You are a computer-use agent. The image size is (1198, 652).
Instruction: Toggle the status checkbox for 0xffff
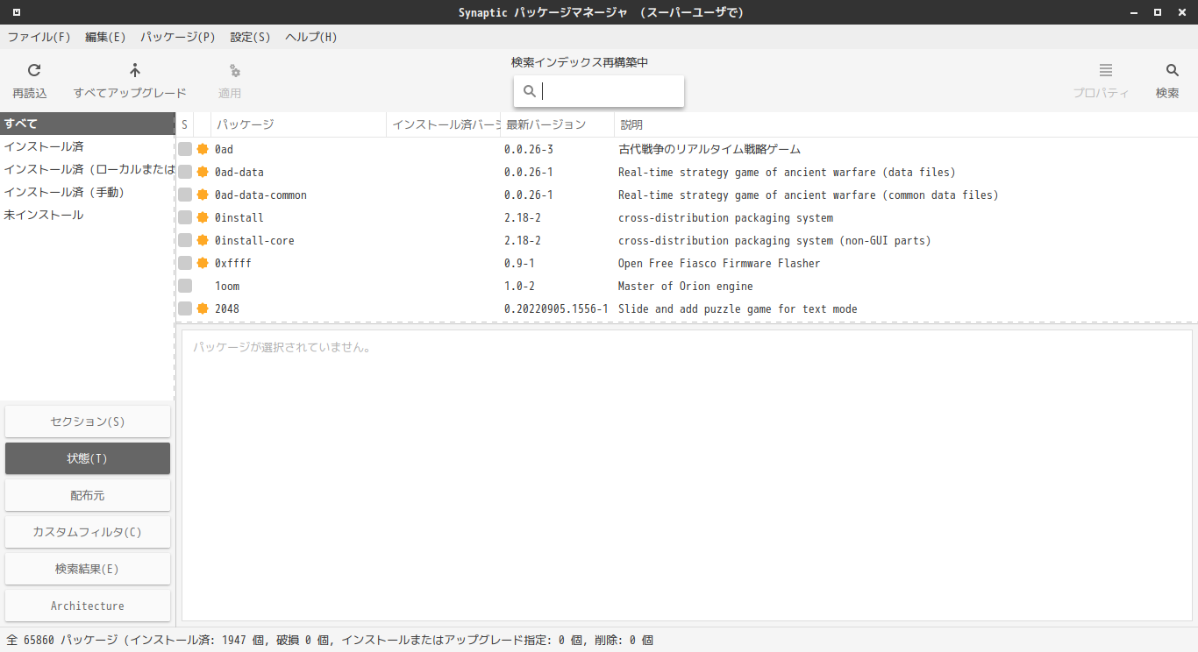[x=185, y=263]
